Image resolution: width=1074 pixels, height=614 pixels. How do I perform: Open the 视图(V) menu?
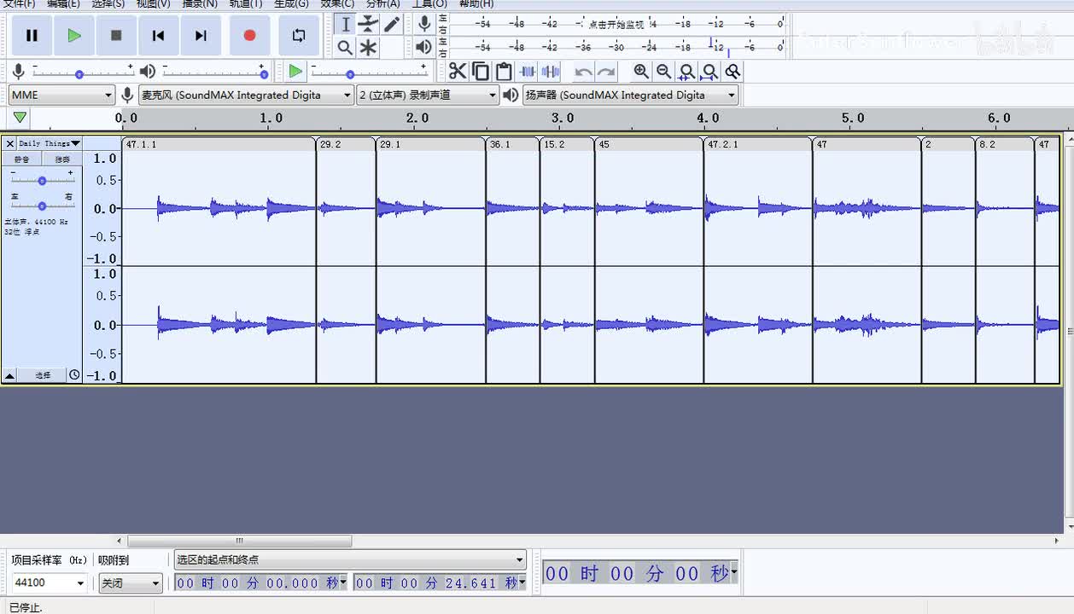pyautogui.click(x=154, y=4)
